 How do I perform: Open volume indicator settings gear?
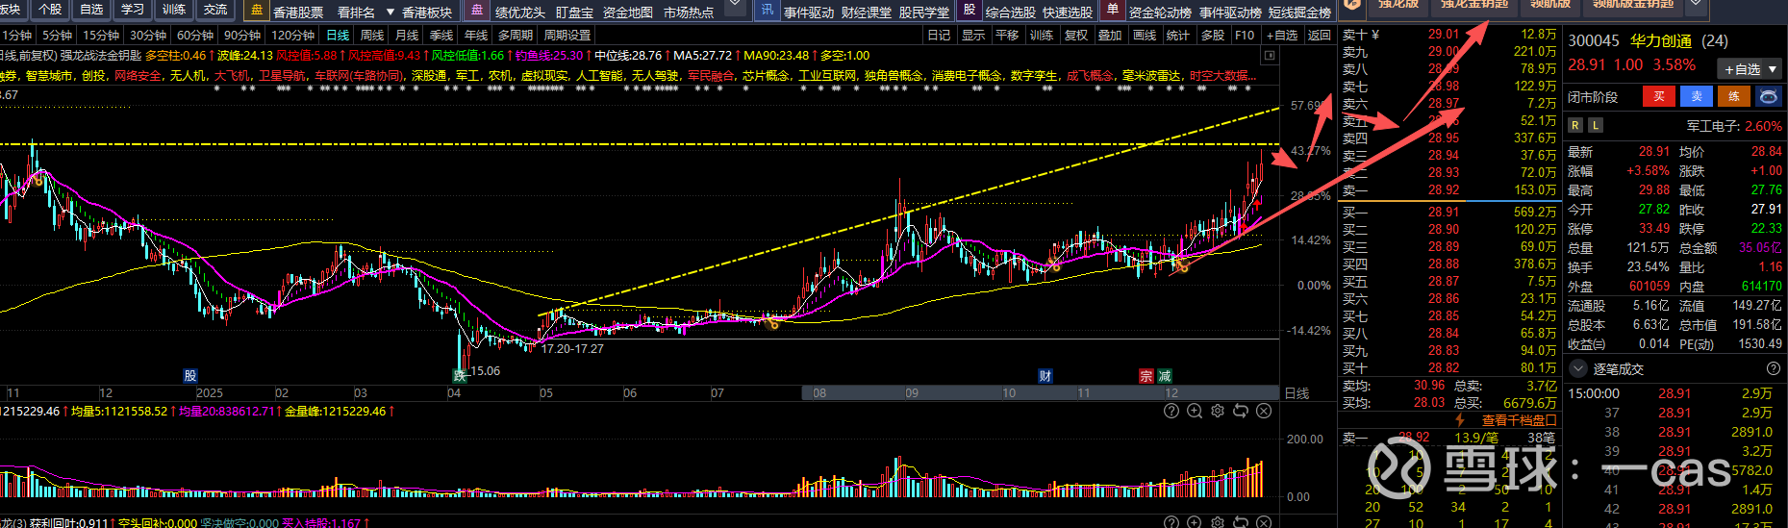coord(1217,411)
